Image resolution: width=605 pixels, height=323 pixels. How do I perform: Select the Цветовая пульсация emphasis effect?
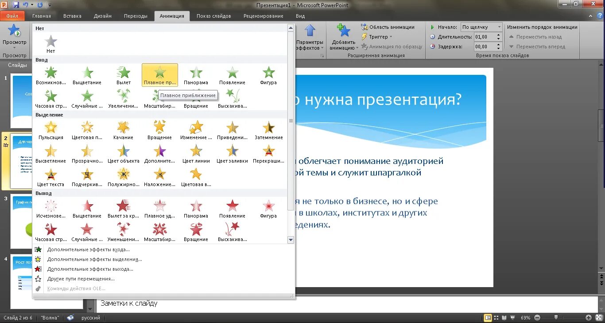click(x=87, y=130)
